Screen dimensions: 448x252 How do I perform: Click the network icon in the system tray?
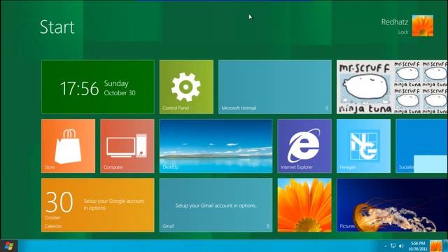pyautogui.click(x=393, y=246)
